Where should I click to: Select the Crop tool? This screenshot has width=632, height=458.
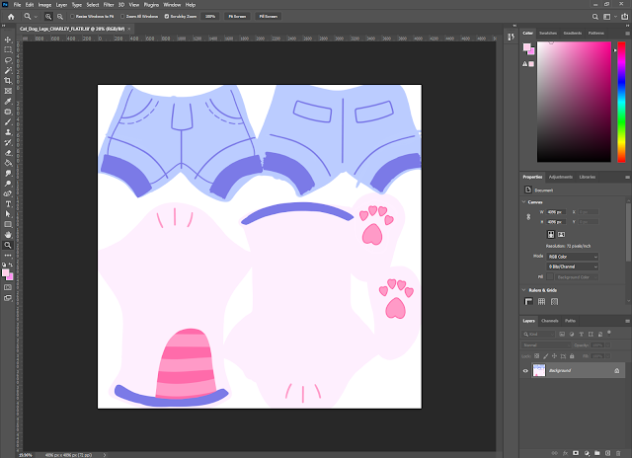point(8,81)
